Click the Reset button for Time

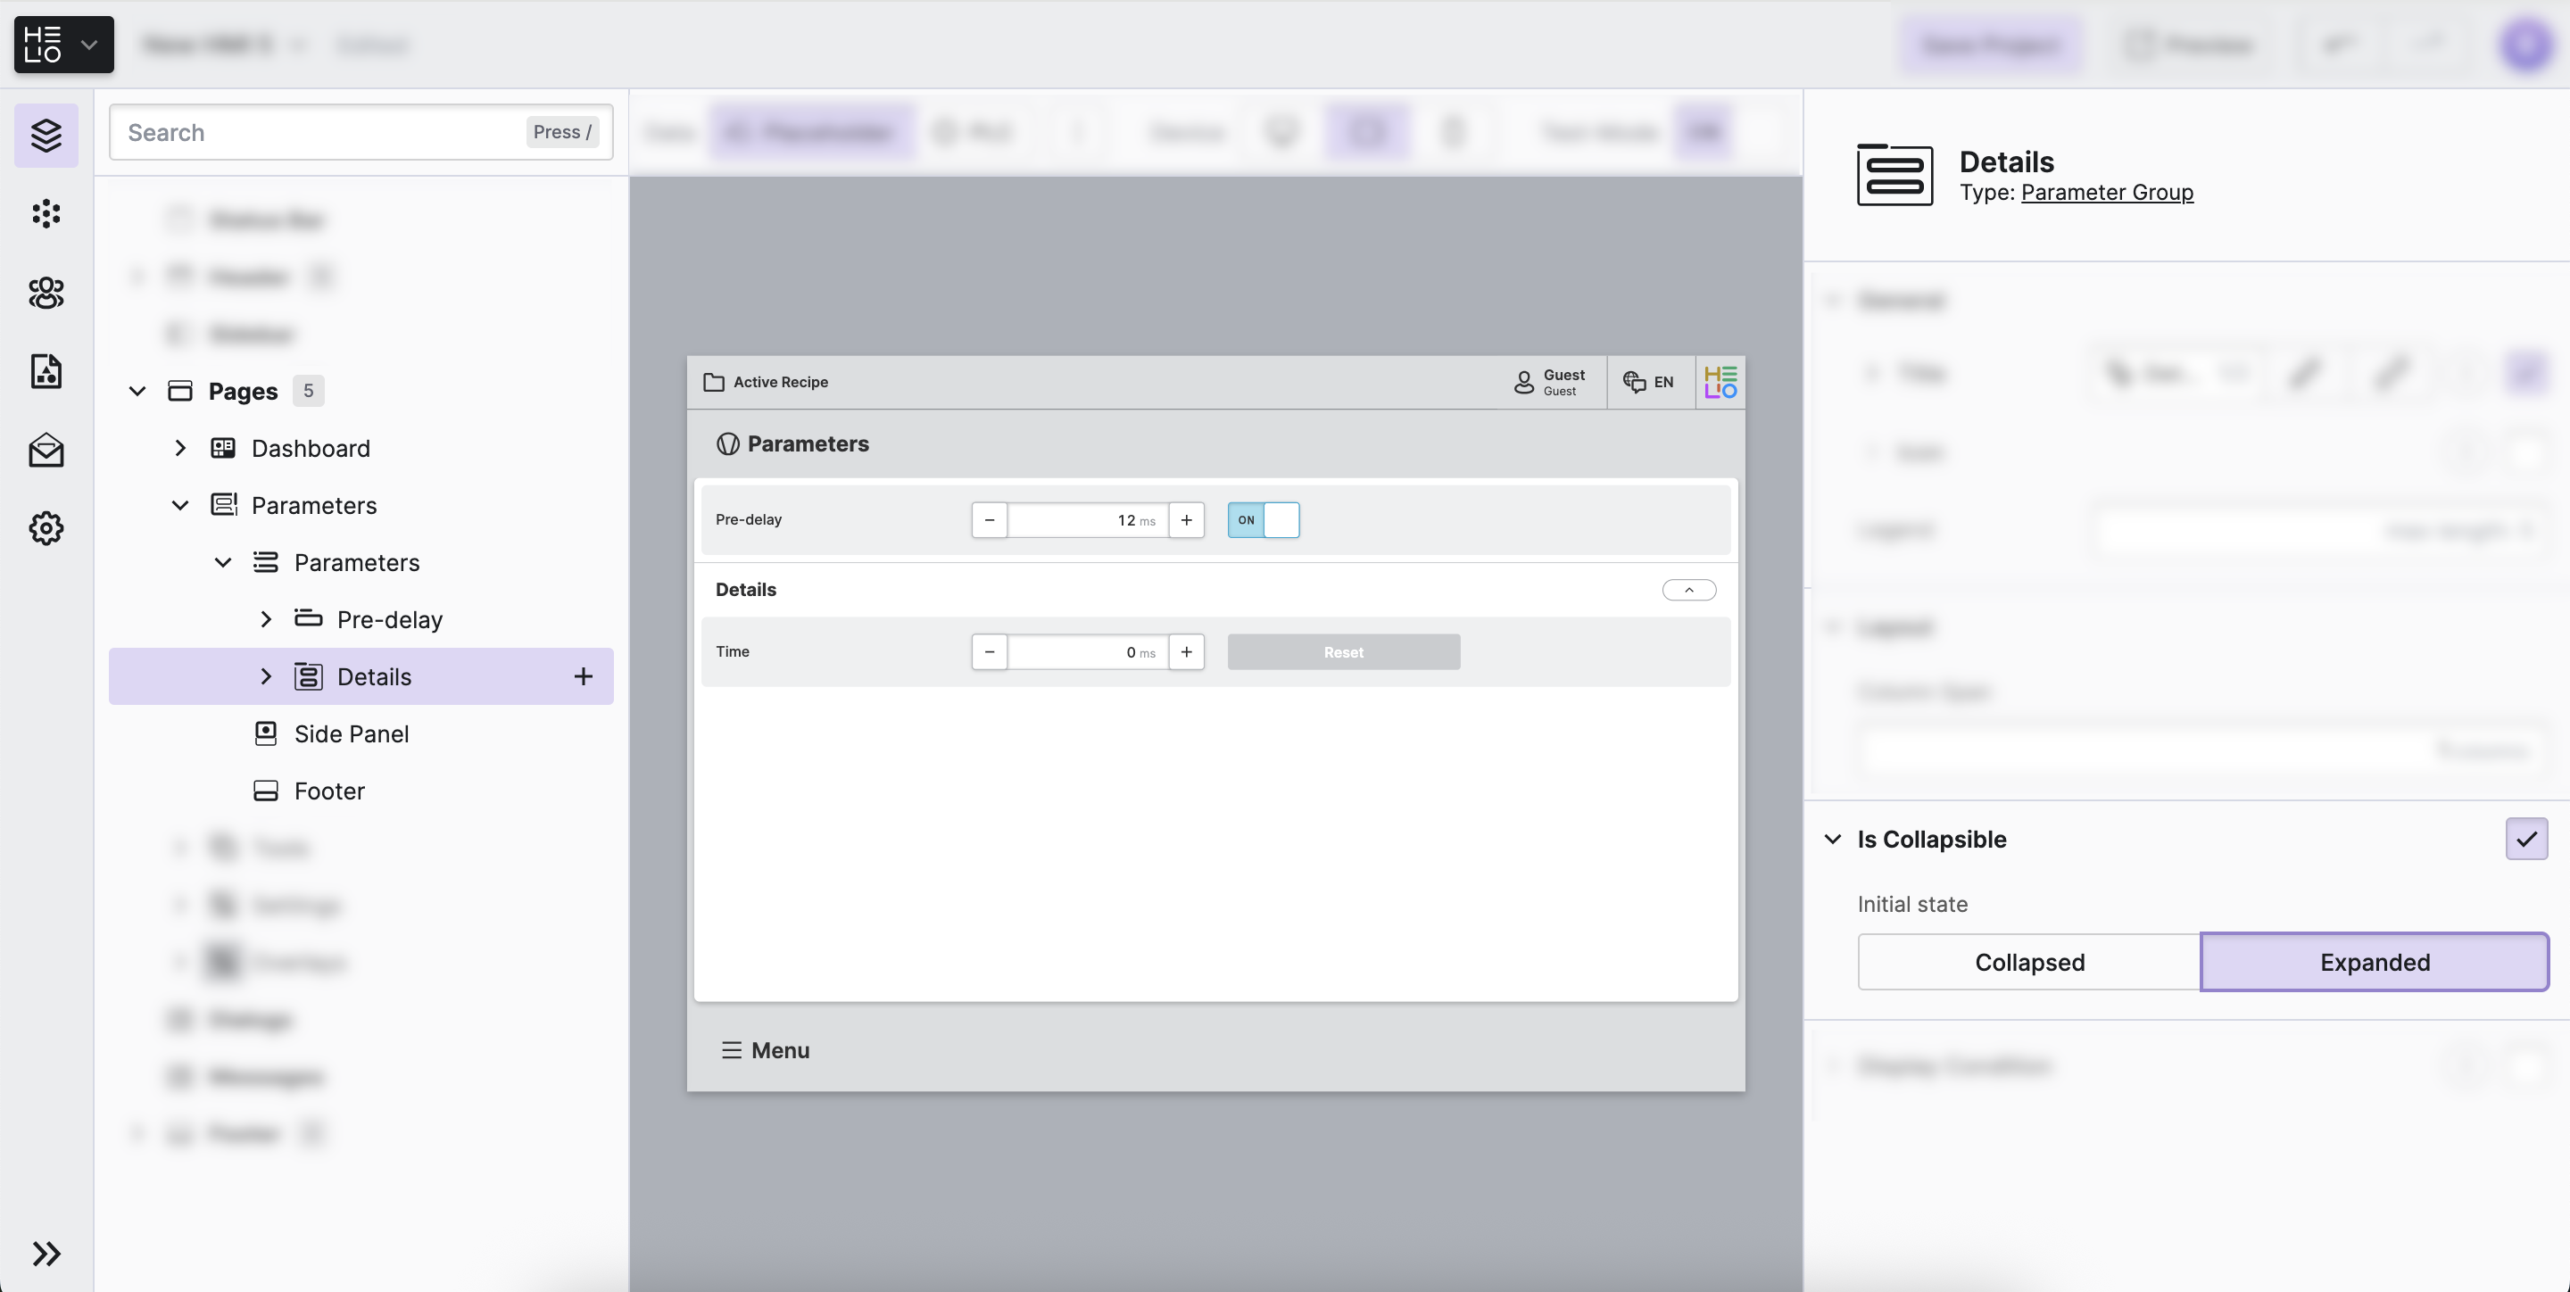click(1343, 651)
